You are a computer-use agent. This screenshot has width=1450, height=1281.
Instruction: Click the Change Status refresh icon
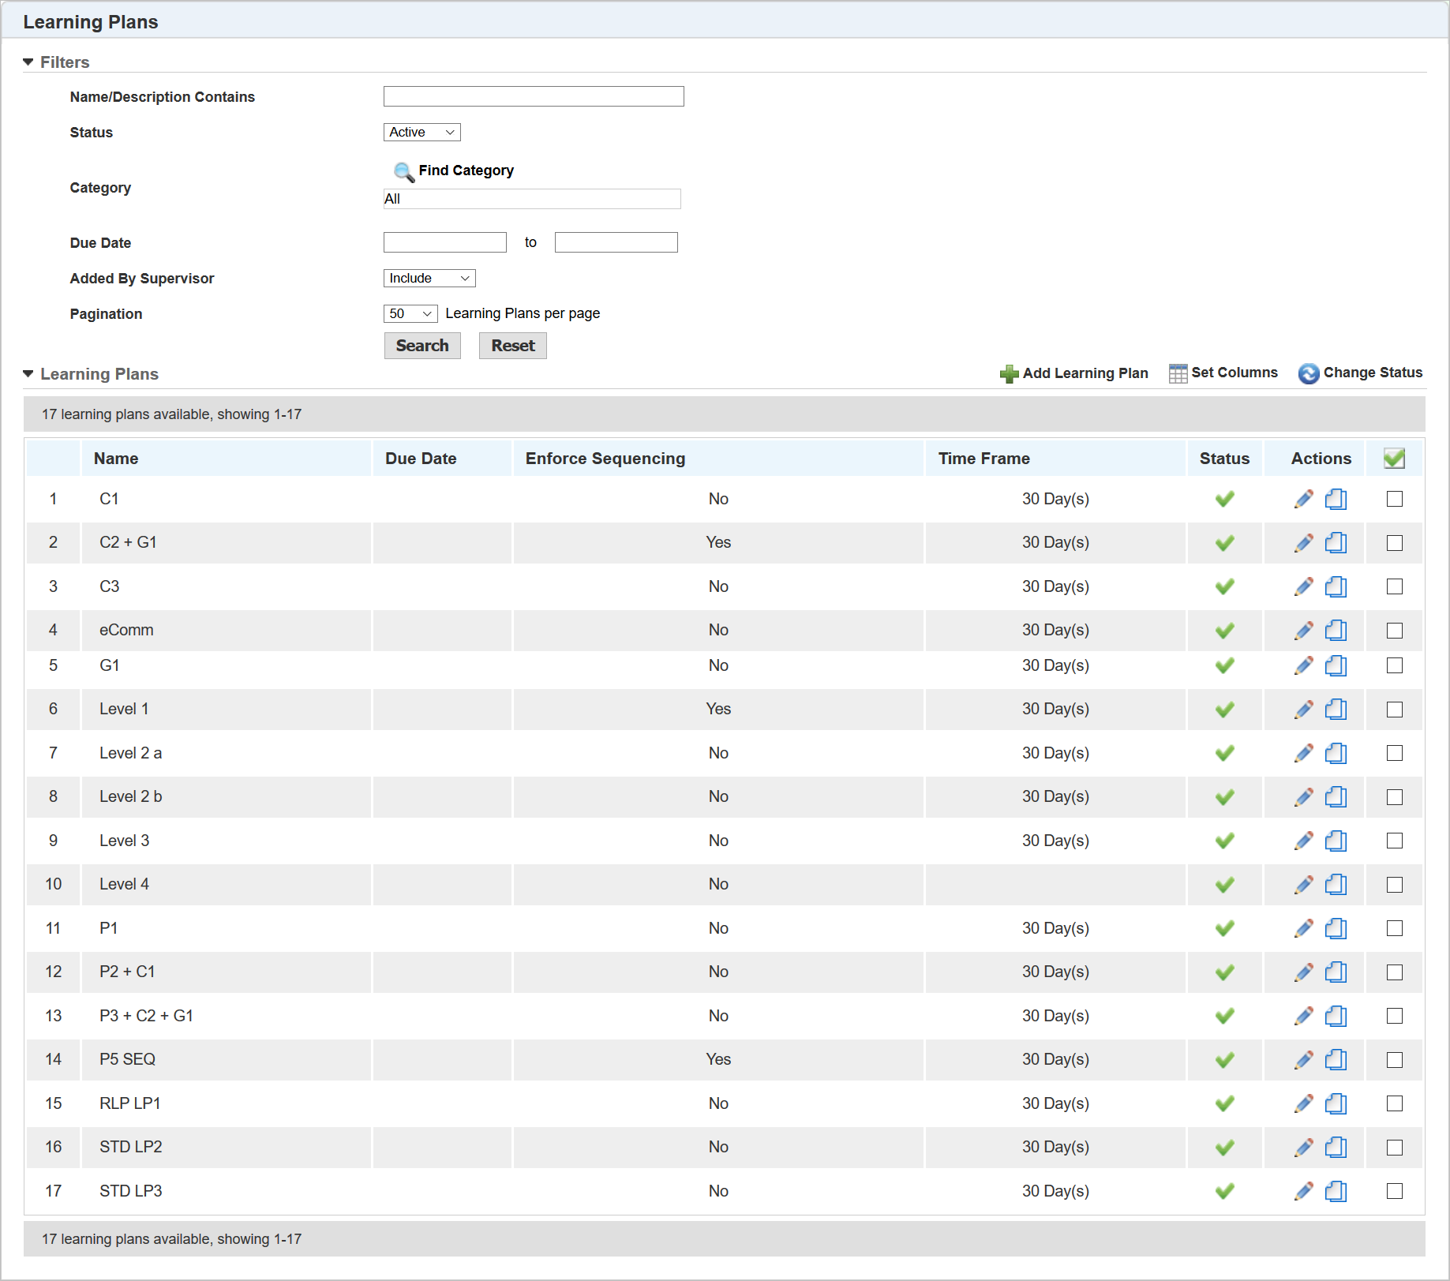pyautogui.click(x=1308, y=373)
